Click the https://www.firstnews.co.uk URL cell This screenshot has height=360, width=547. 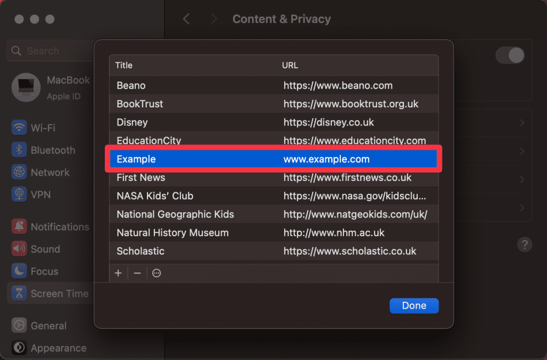[347, 177]
